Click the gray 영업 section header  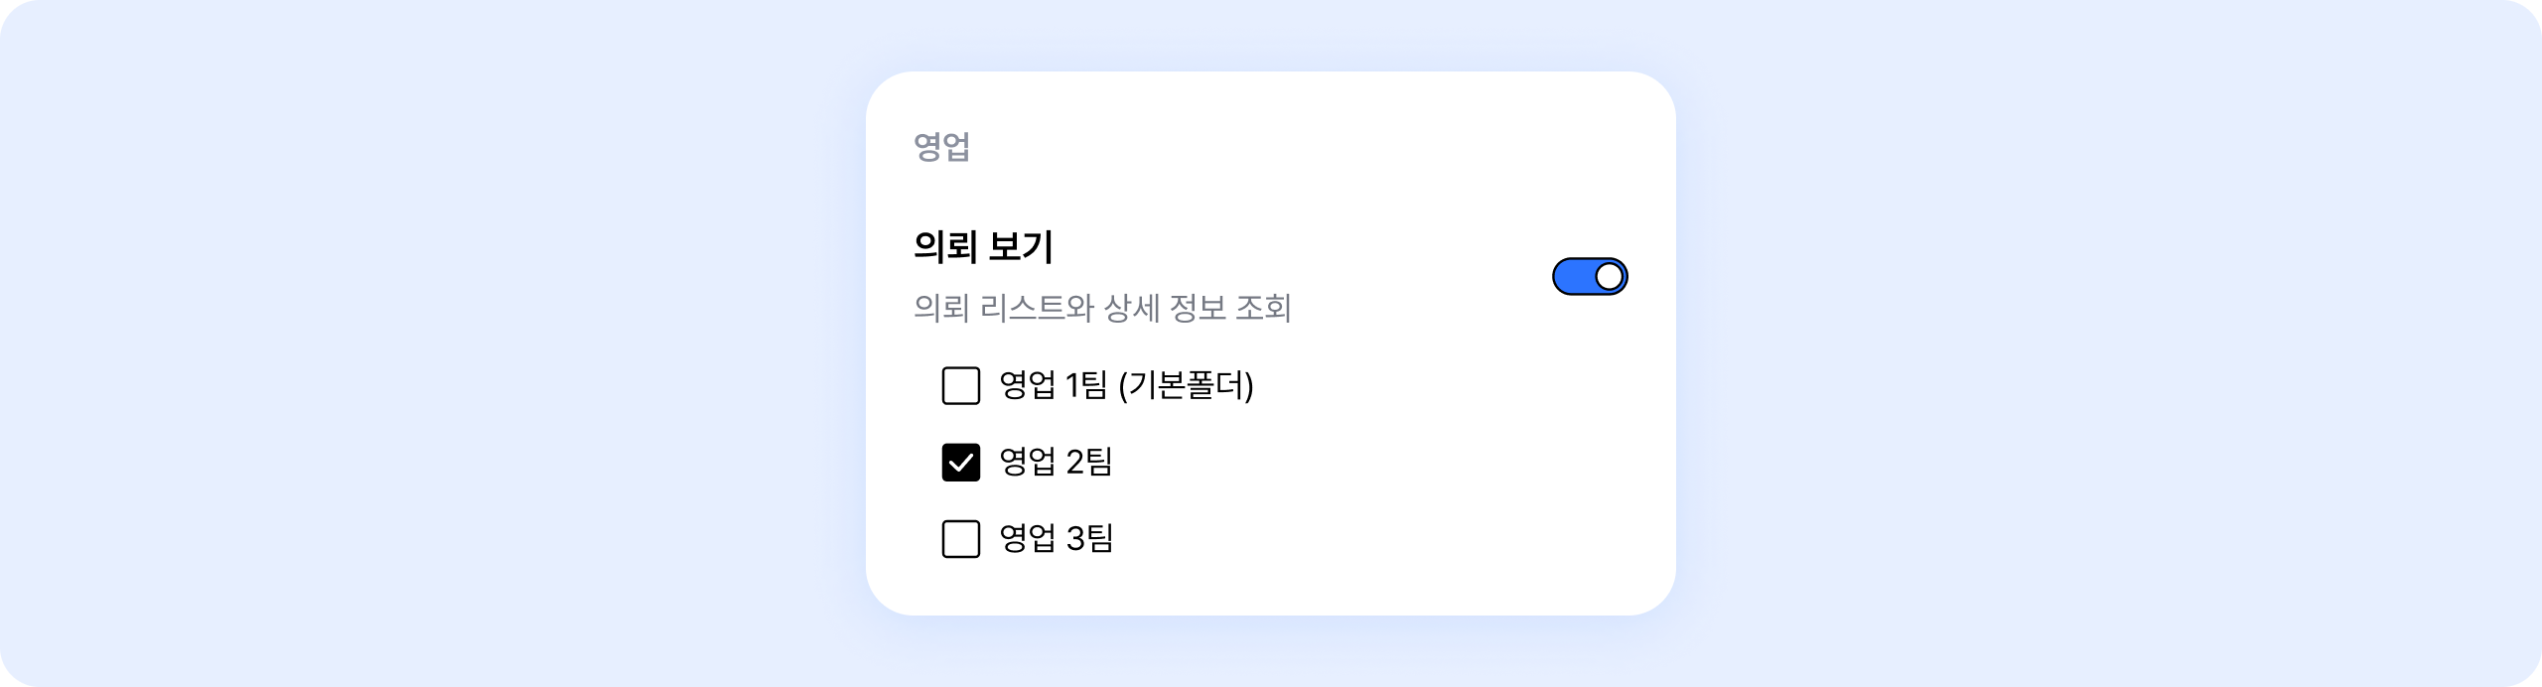click(x=941, y=147)
